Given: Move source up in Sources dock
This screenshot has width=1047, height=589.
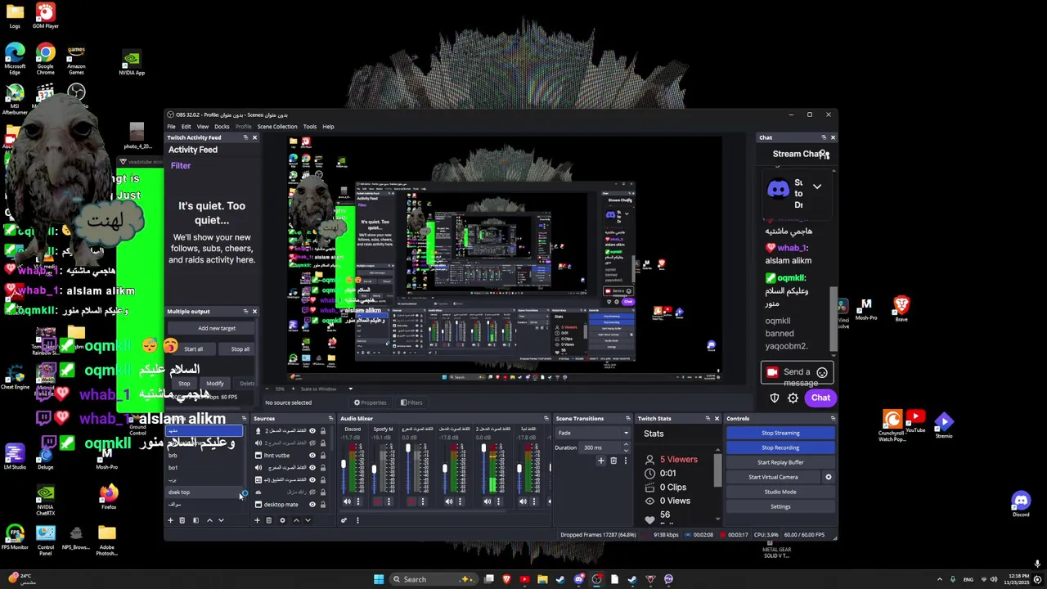Looking at the screenshot, I should 296,520.
